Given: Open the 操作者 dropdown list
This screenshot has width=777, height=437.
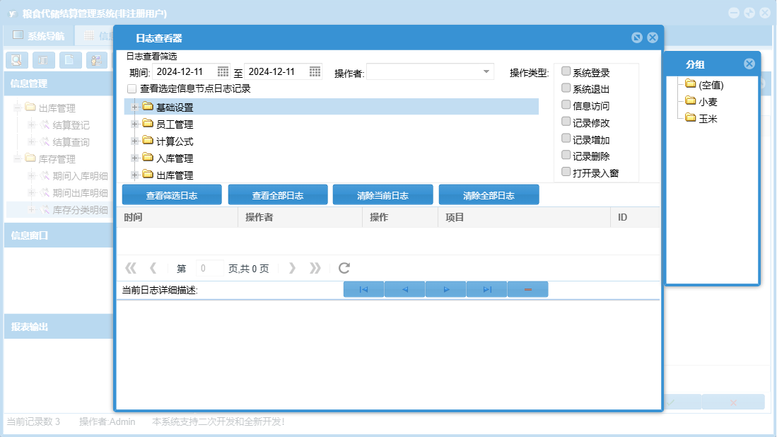Looking at the screenshot, I should tap(486, 71).
